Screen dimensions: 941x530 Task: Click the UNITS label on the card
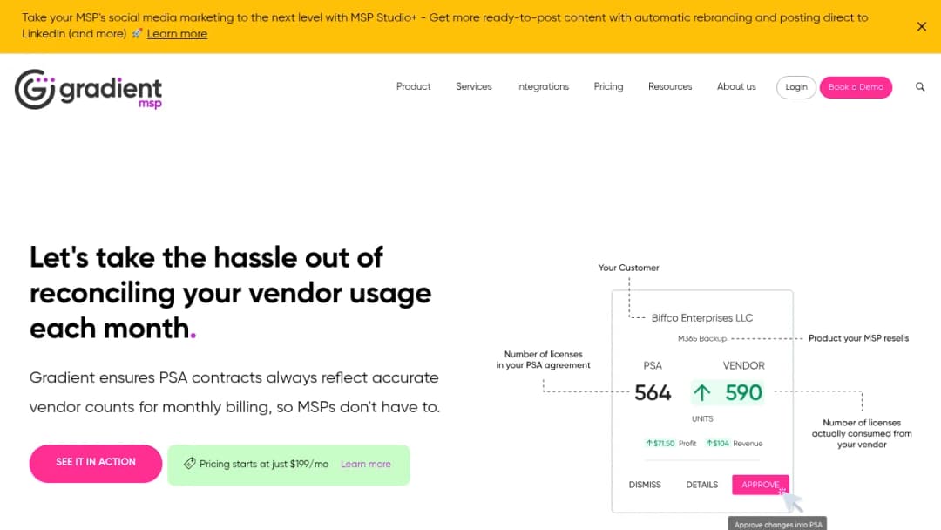(702, 419)
